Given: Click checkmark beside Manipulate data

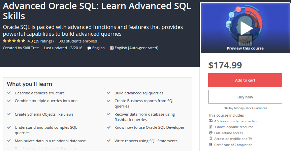Looking at the screenshot, I should (9, 141).
